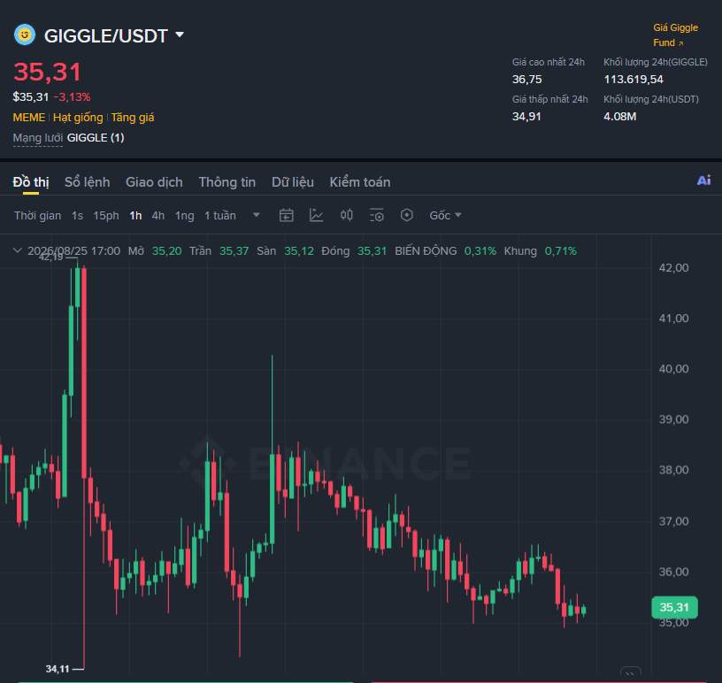Switch to the Kiểm toán tab

click(360, 182)
